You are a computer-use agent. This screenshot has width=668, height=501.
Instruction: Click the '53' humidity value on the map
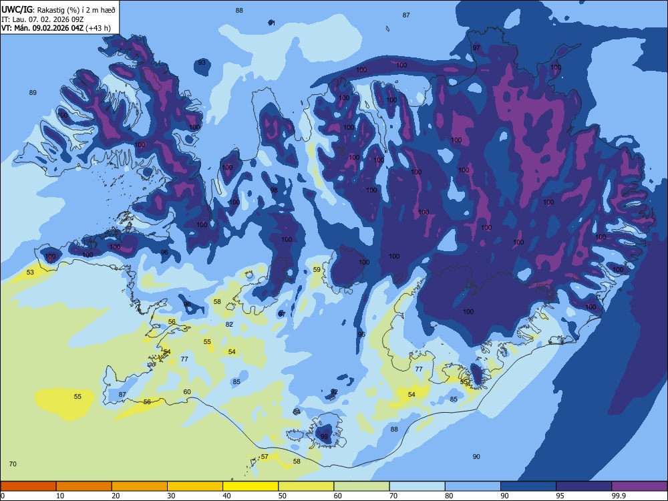[x=30, y=273]
